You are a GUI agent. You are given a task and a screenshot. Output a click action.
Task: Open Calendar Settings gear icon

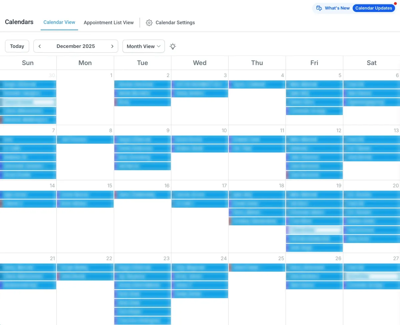(x=149, y=23)
